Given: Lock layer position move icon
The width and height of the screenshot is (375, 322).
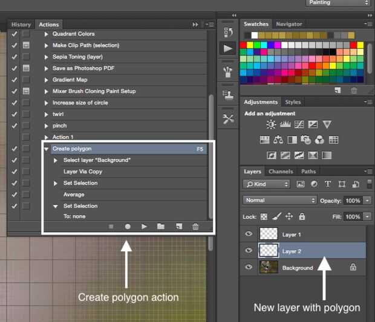Looking at the screenshot, I should pos(289,216).
